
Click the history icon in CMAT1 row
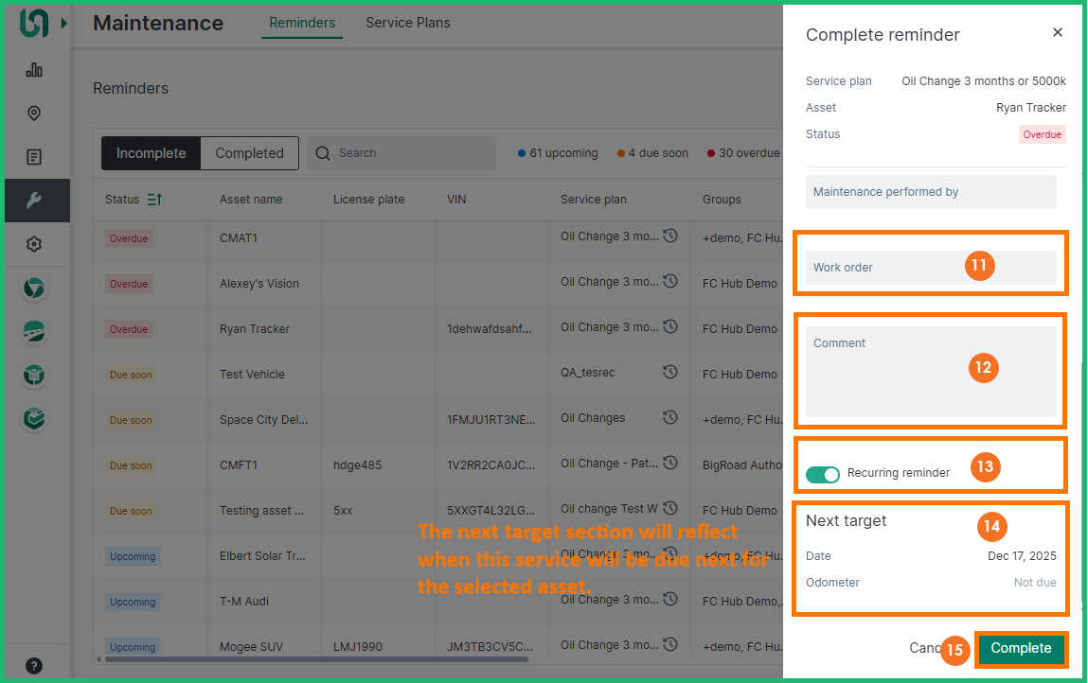670,236
